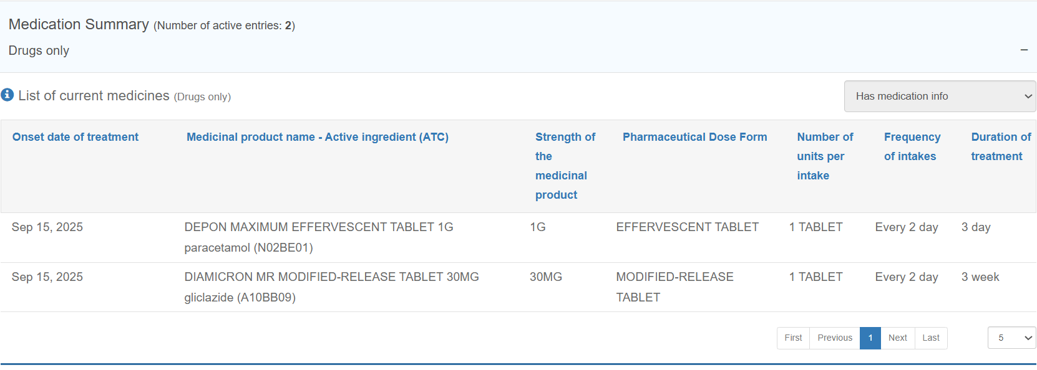Viewport: 1037px width, 370px height.
Task: Click the gliclazide (A10BB09) ingredient text
Action: [x=240, y=298]
